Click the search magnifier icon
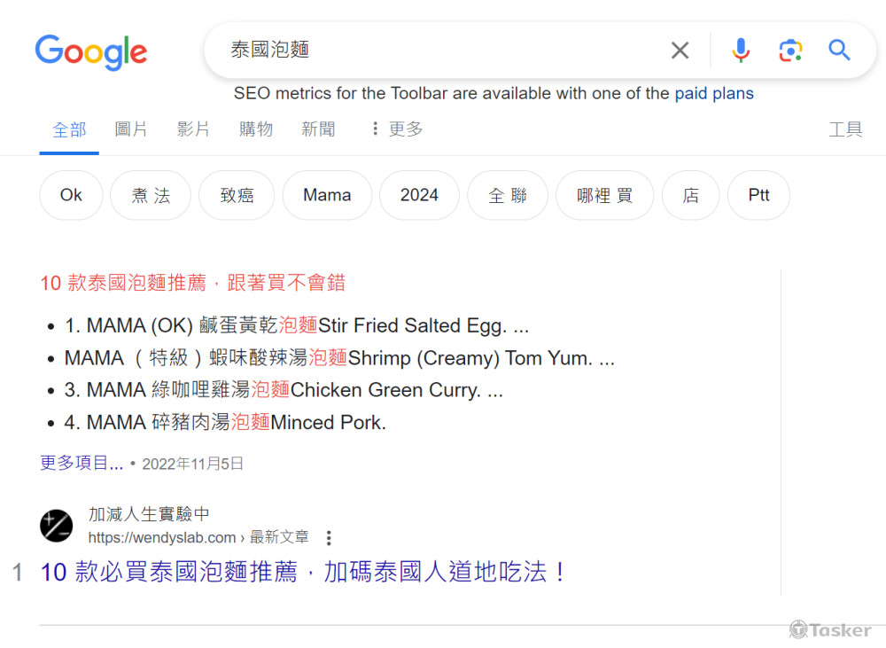This screenshot has width=886, height=648. click(838, 51)
